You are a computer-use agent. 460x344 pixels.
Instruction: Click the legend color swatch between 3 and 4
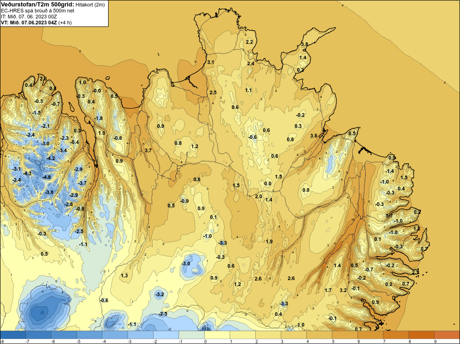[x=293, y=335]
